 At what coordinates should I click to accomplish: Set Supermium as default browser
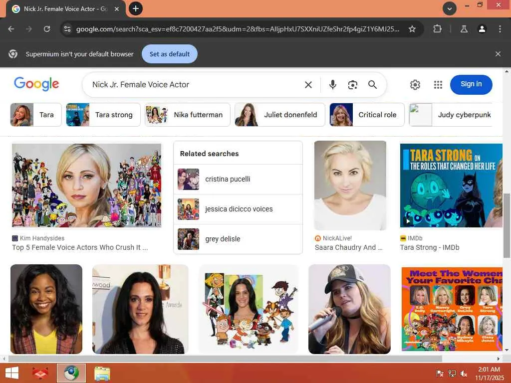170,54
